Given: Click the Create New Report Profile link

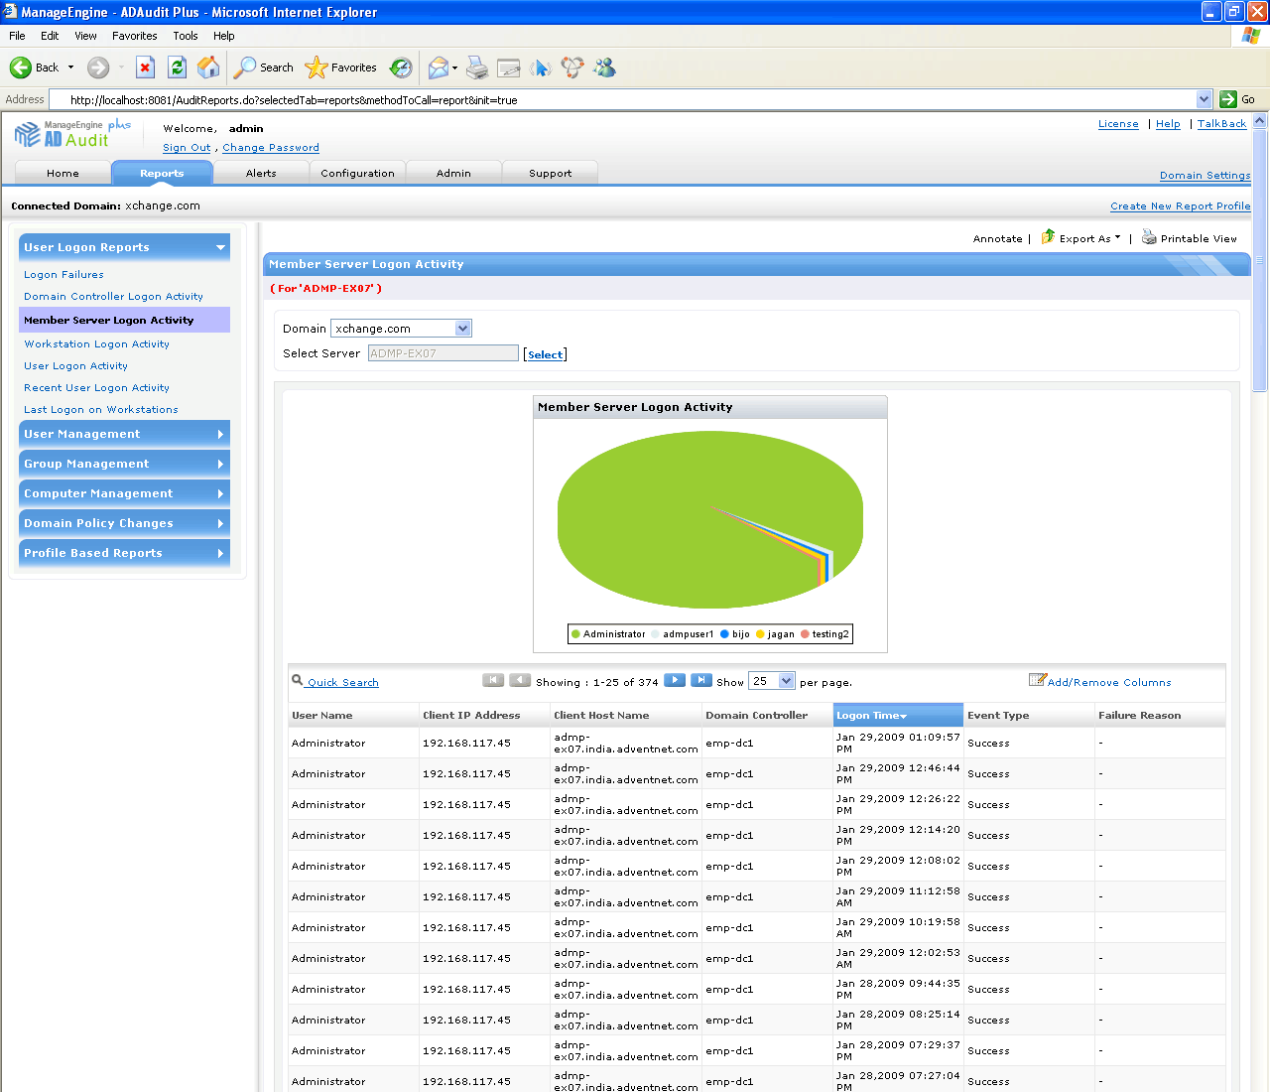Looking at the screenshot, I should click(x=1180, y=206).
